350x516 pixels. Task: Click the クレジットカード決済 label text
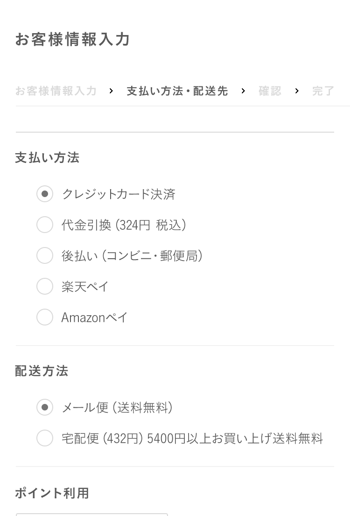pos(119,194)
